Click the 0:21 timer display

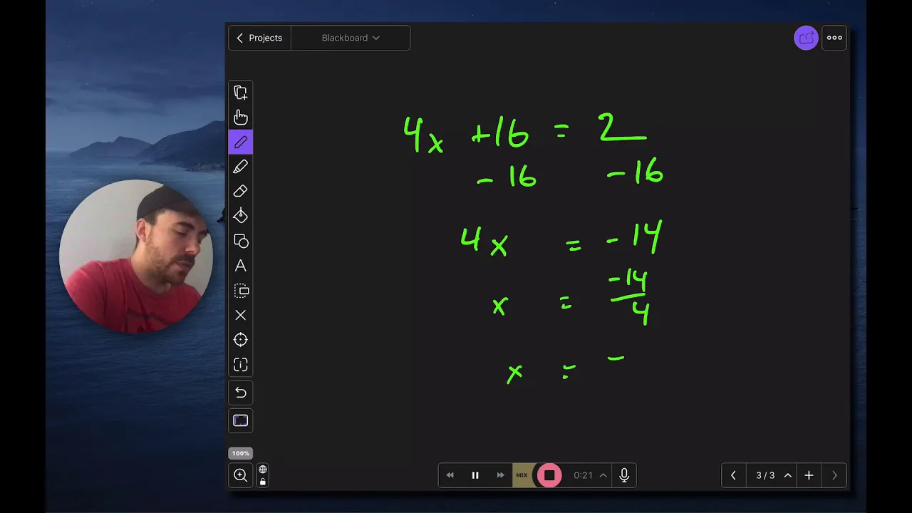(583, 475)
